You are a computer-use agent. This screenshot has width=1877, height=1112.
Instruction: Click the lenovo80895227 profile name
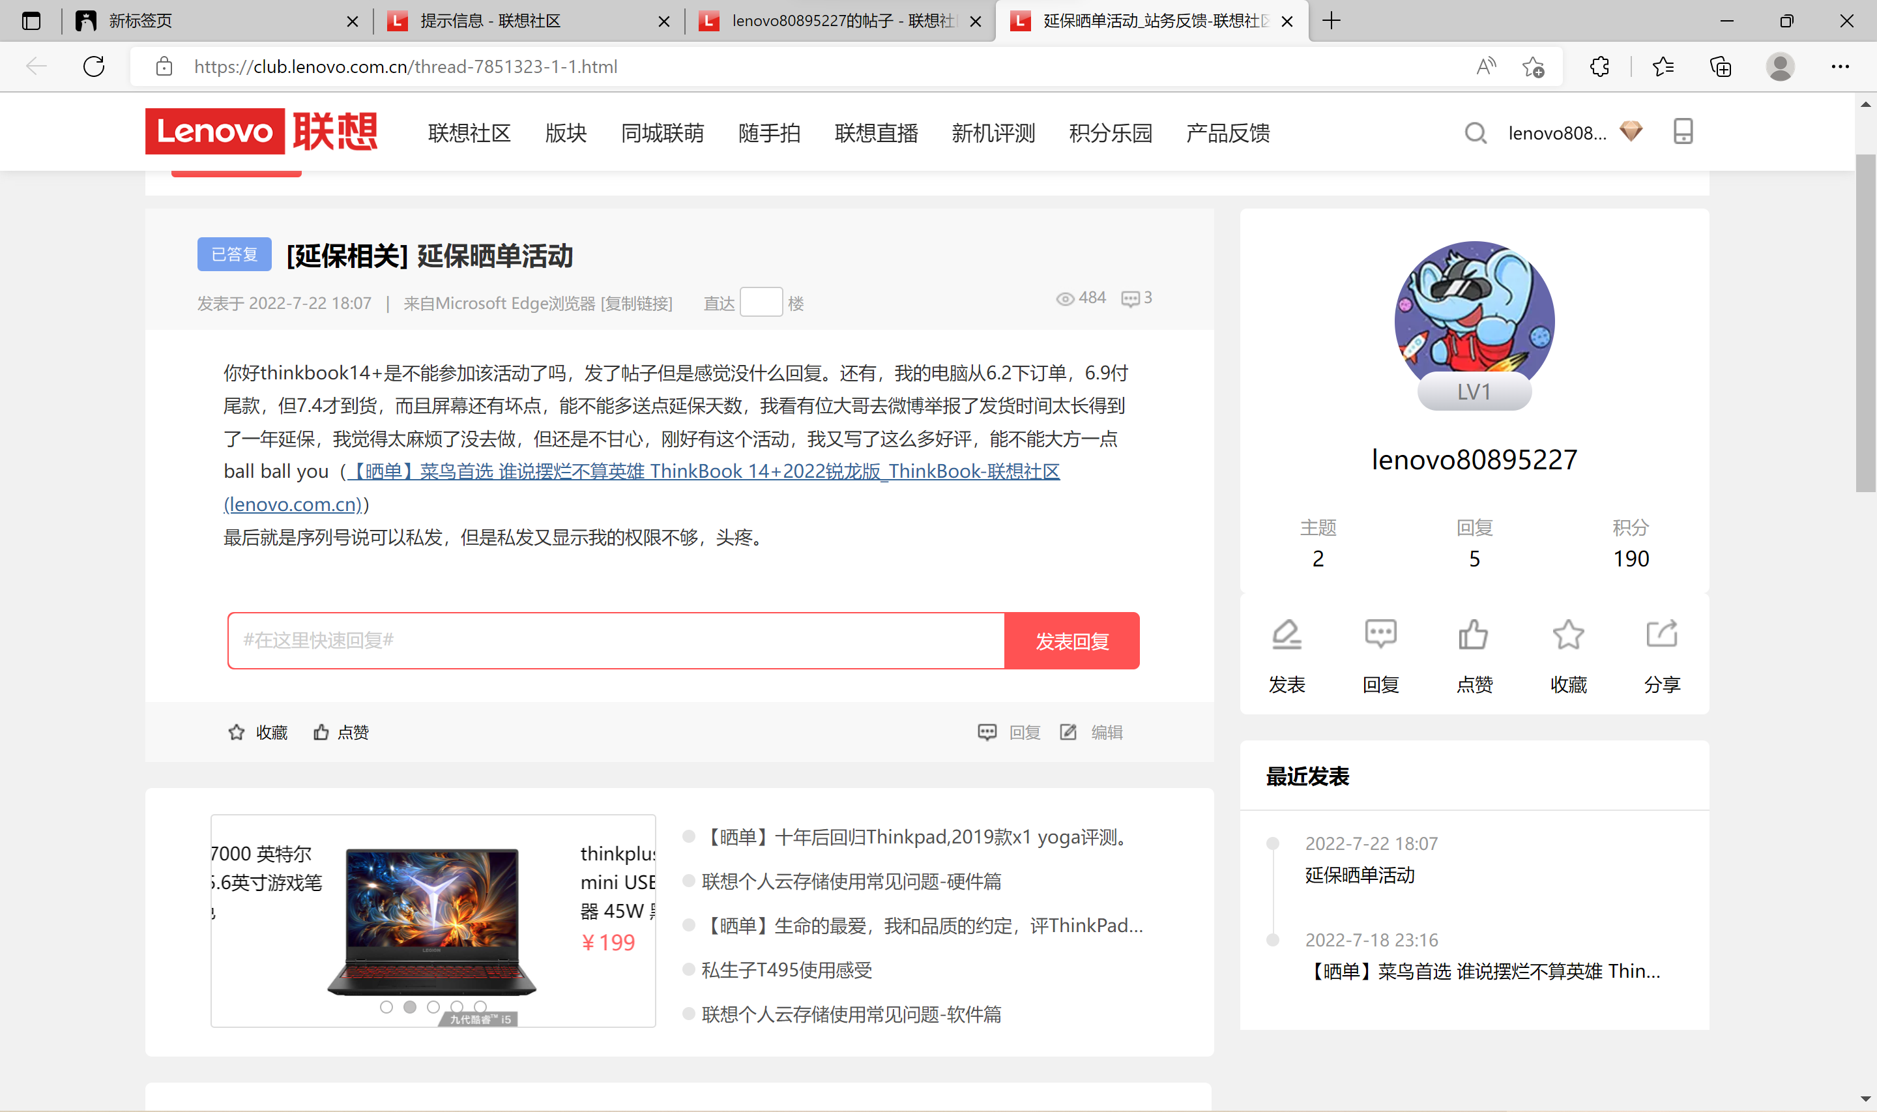click(1474, 460)
